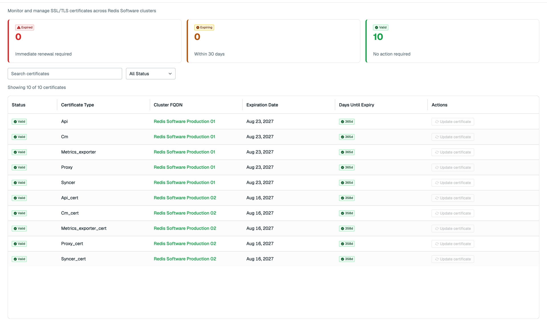Click the Showing 10 of 10 certificates text
Screen dimensions: 547x324
pyautogui.click(x=37, y=87)
